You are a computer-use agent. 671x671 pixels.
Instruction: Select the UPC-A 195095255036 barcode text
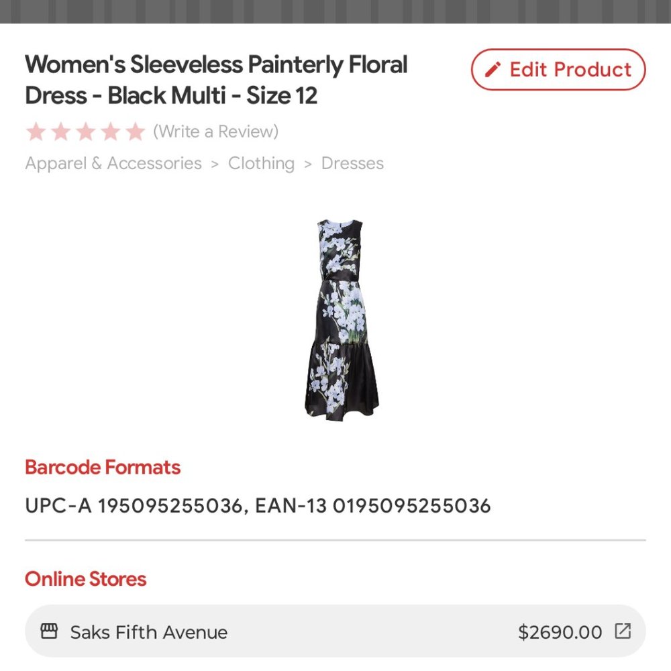coord(133,505)
